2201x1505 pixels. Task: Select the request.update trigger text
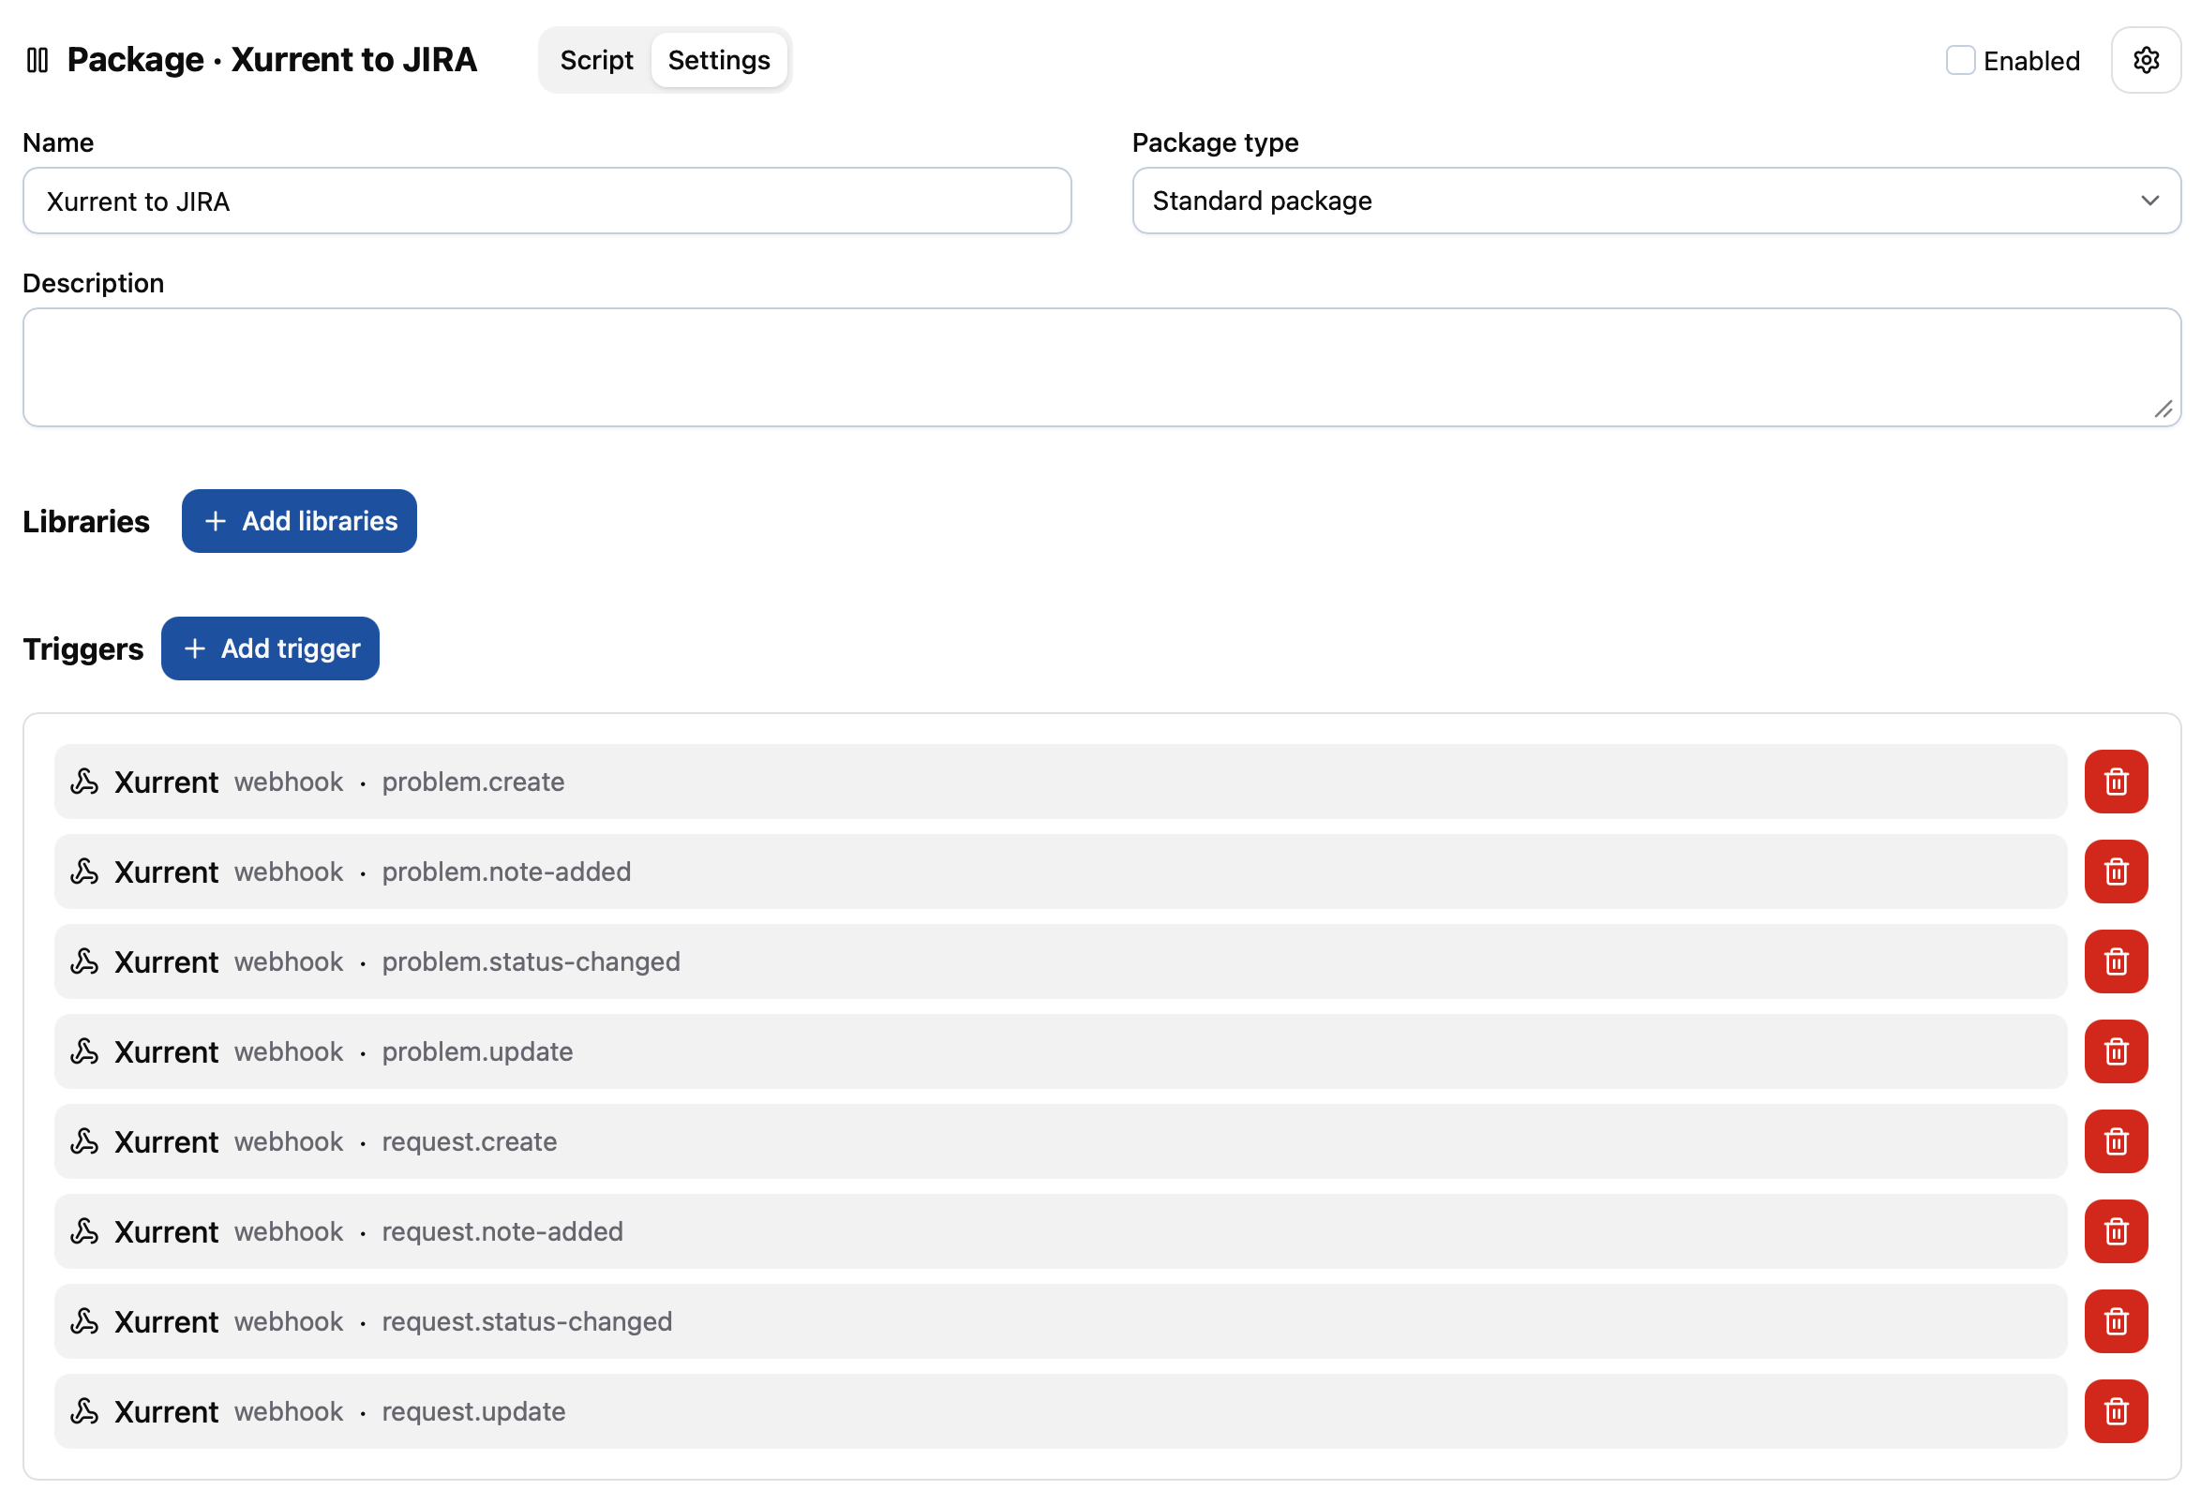pyautogui.click(x=473, y=1411)
